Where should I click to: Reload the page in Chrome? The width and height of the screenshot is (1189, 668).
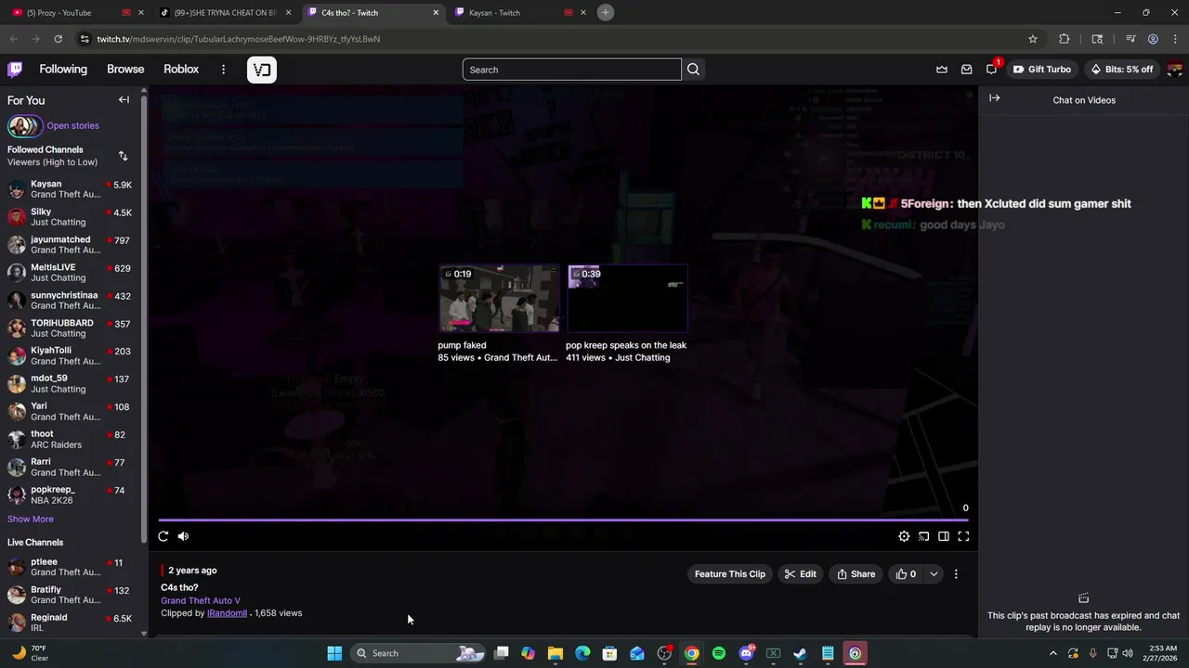coord(58,39)
